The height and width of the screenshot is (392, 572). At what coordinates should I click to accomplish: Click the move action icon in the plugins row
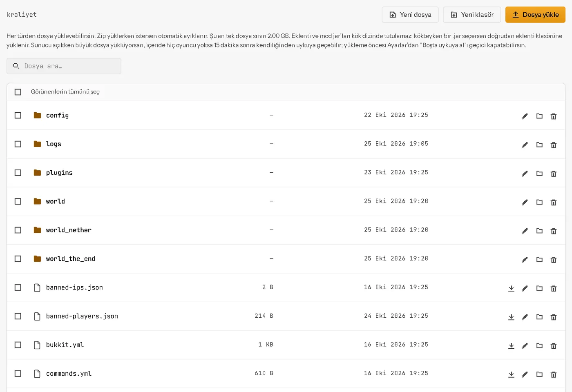(539, 174)
